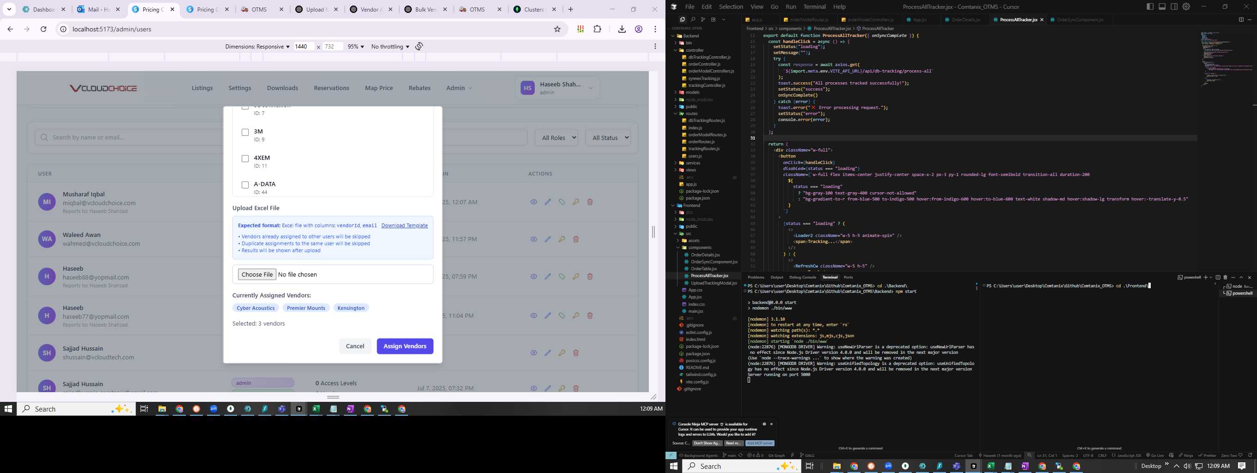Open the Source Control view in Cursor

click(x=702, y=19)
